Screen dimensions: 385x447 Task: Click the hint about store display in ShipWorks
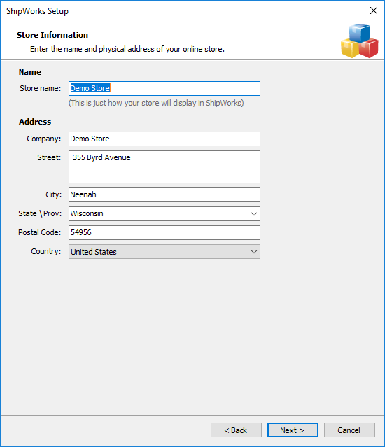coord(156,103)
